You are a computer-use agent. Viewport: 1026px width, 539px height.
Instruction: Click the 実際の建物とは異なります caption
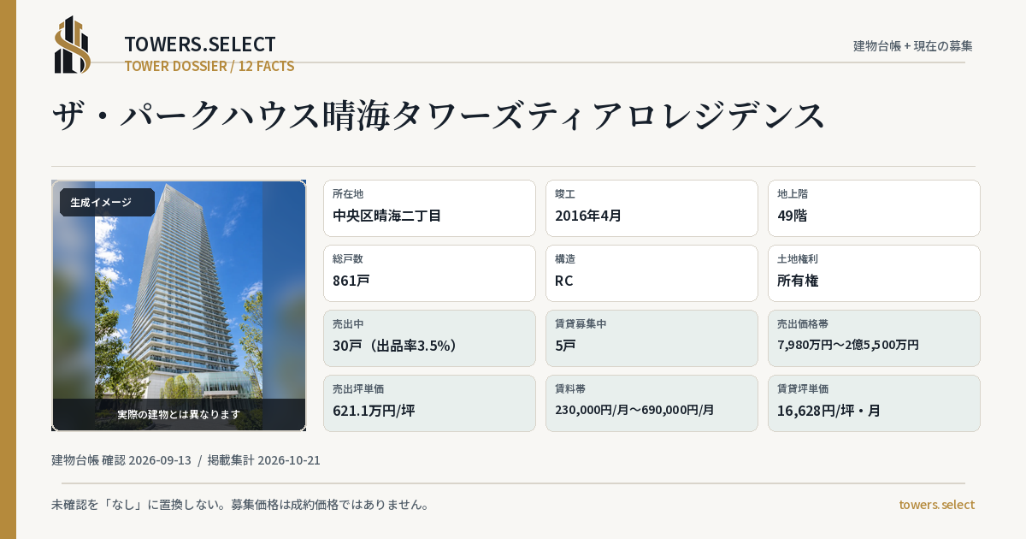[179, 414]
